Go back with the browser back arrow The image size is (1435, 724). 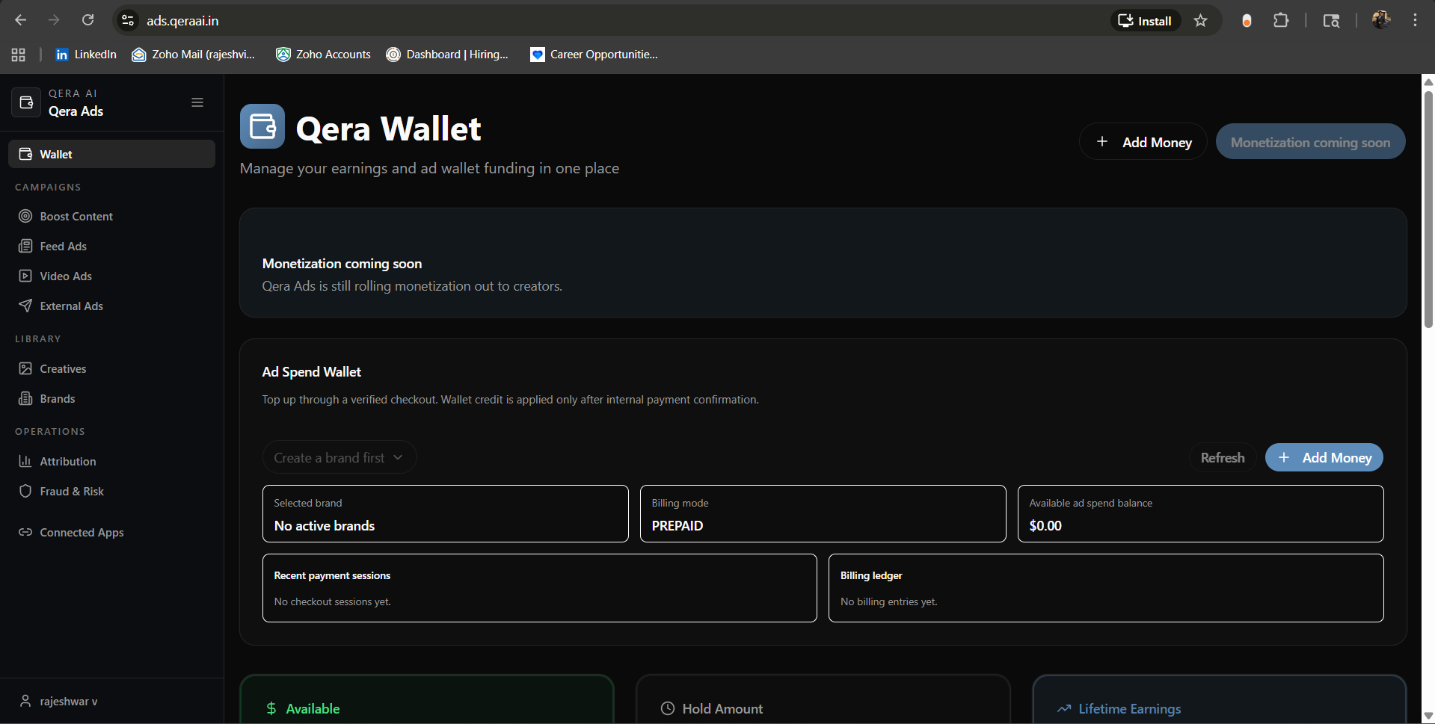coord(21,20)
